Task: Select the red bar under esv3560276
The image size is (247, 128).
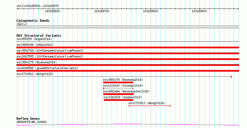Action: coord(118,82)
